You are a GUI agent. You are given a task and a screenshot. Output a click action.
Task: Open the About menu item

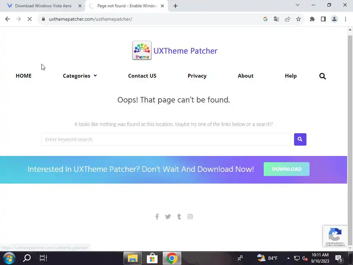click(245, 76)
